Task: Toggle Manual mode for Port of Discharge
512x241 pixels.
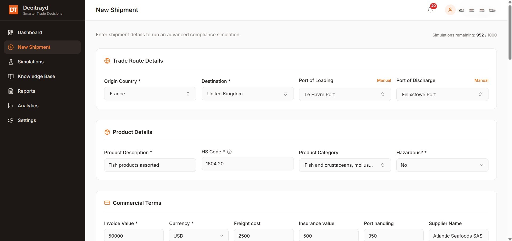Action: click(x=481, y=80)
